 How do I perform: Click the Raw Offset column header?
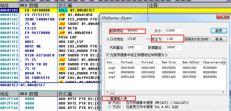[x=191, y=62]
